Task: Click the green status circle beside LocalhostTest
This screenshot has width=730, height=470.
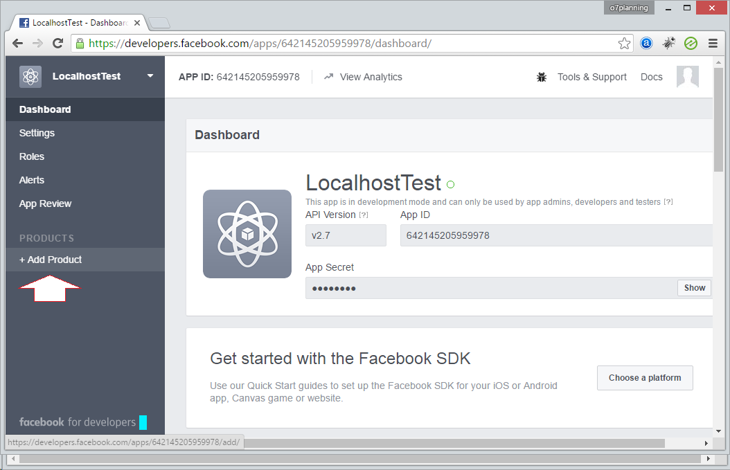Action: click(450, 184)
